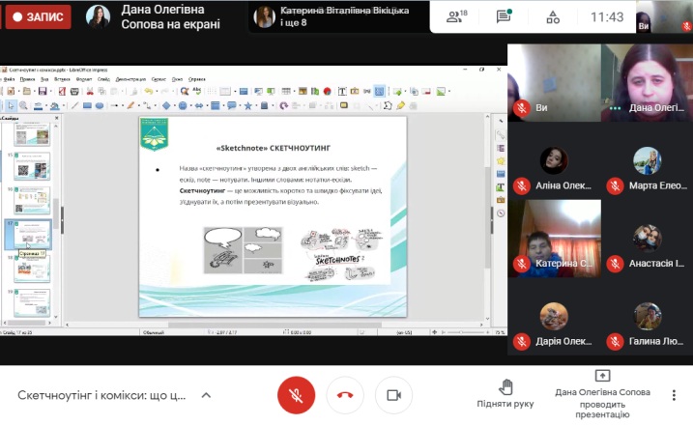Unmute the microphone with the red mic button
This screenshot has width=693, height=425.
pos(296,395)
